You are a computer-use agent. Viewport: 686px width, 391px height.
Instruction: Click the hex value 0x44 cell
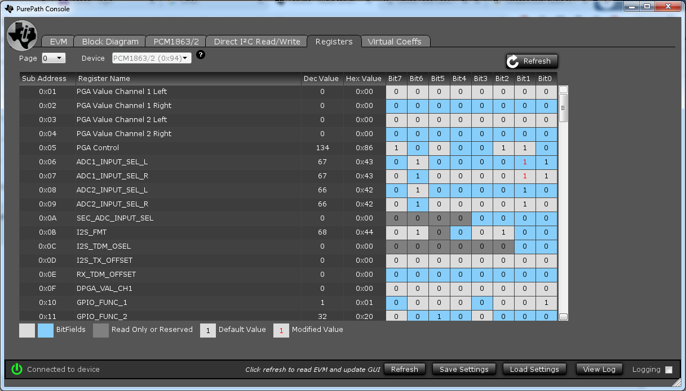pyautogui.click(x=364, y=232)
